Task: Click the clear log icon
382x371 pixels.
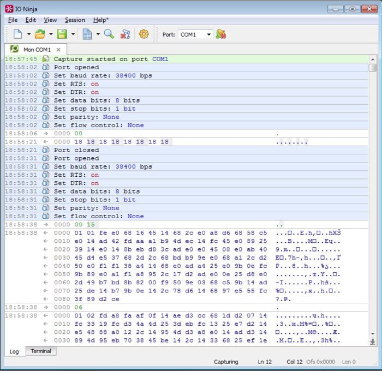Action: pyautogui.click(x=125, y=34)
